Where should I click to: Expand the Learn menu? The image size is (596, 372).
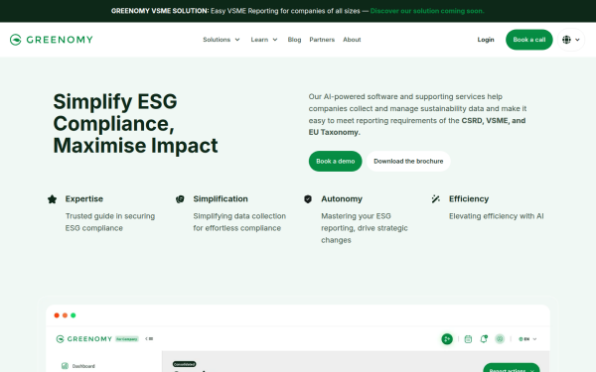click(x=264, y=40)
